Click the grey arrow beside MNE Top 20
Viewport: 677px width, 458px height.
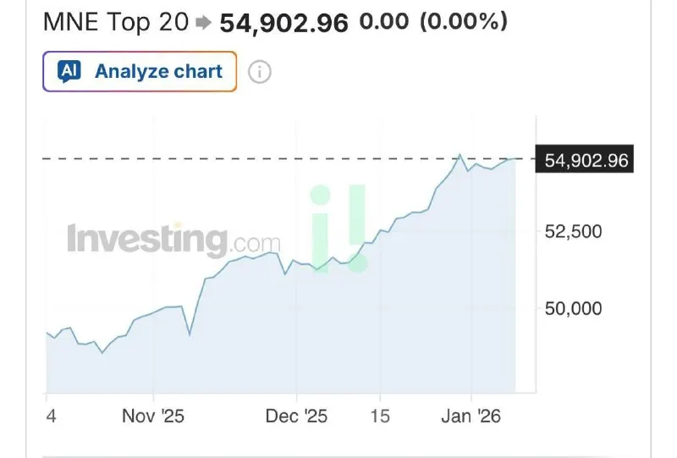203,23
